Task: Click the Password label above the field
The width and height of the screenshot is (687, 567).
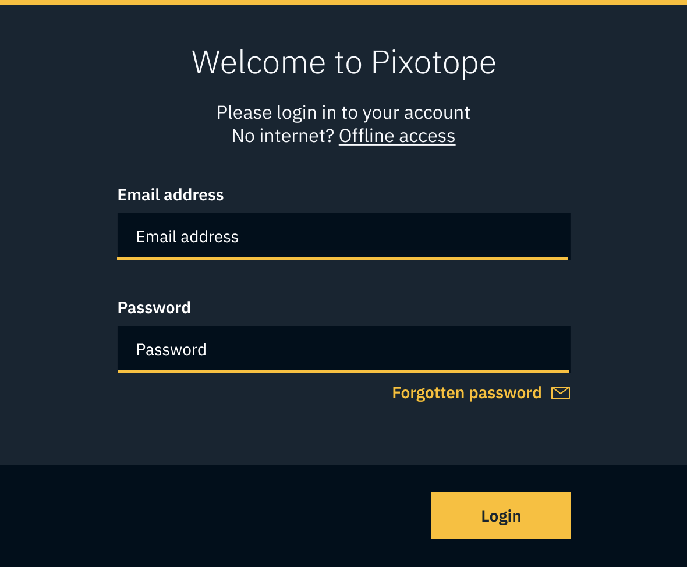Action: [154, 307]
